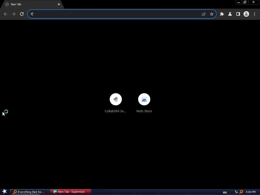Screen dimensions: 260x195
Task: Click the keyboard tray icon
Action: [225, 192]
